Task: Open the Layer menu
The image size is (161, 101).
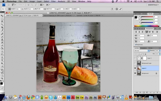Action: tap(39, 1)
